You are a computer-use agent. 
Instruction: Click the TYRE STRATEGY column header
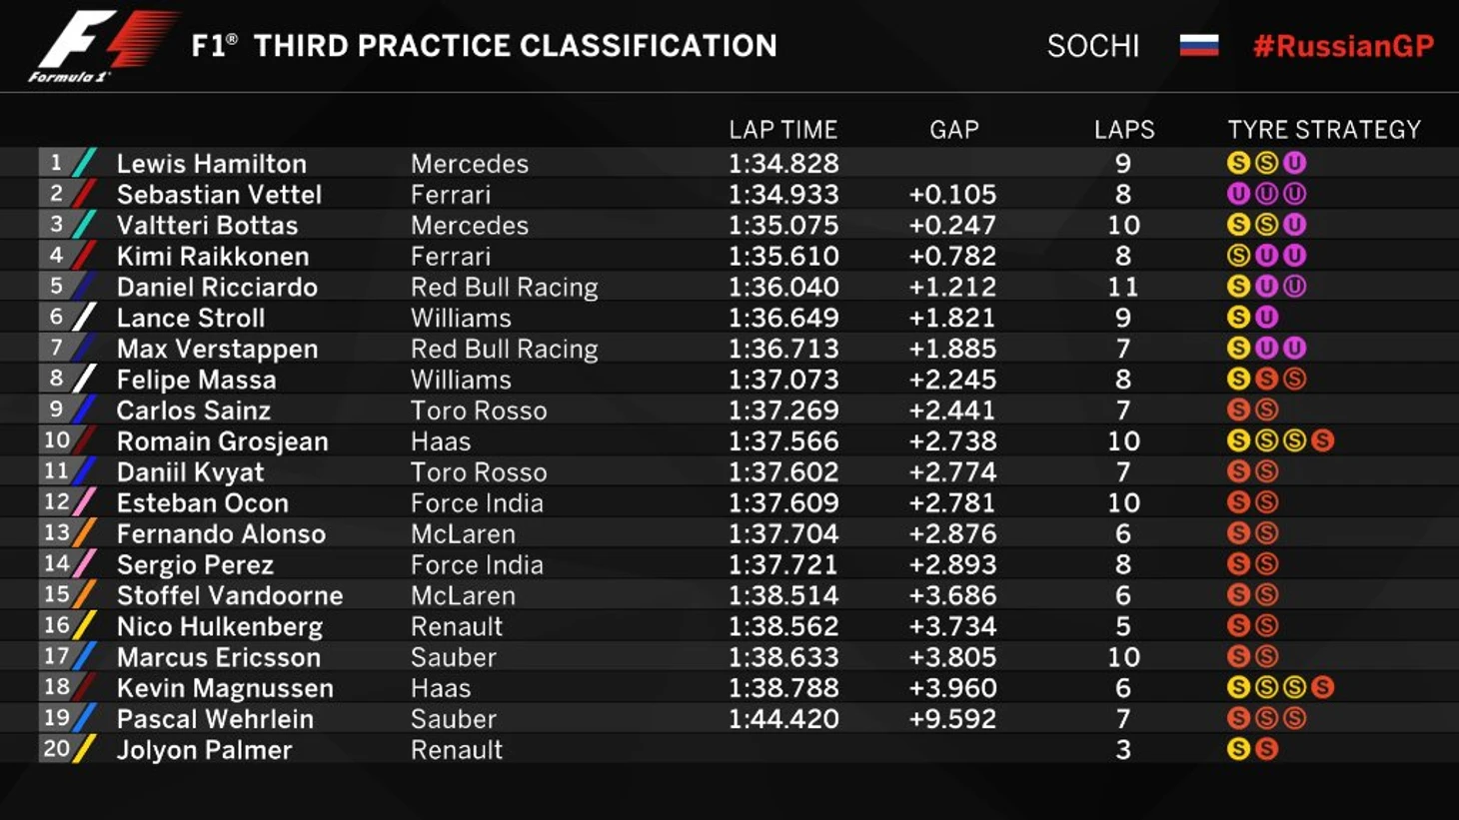click(x=1323, y=130)
